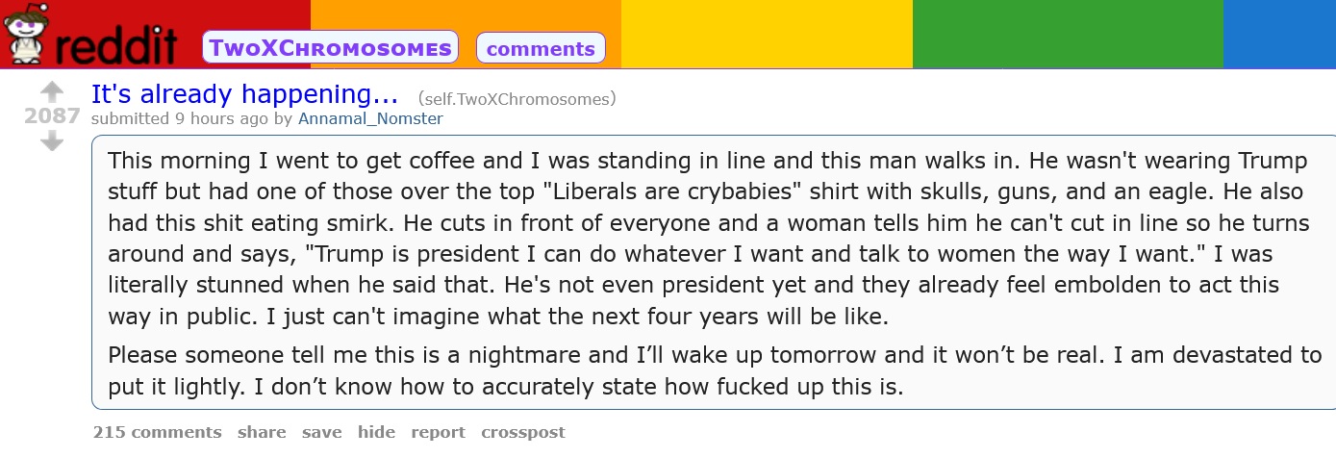Downvote the post using the down arrow
The width and height of the screenshot is (1336, 458).
pos(52,142)
